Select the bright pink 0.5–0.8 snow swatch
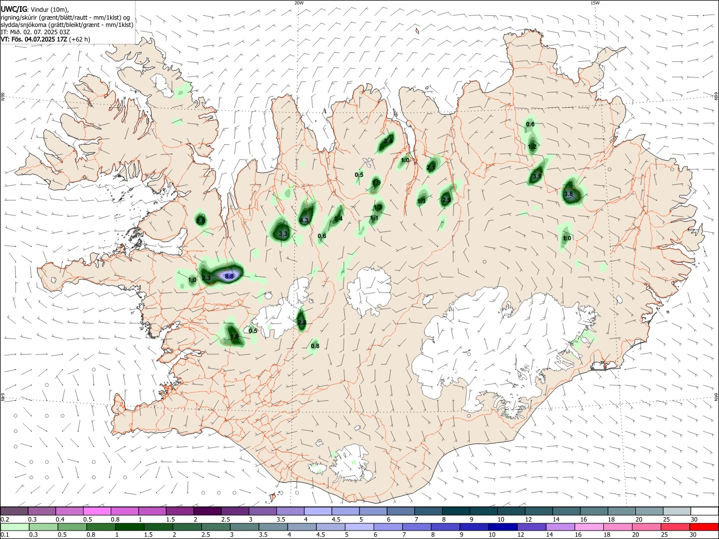The width and height of the screenshot is (719, 539). point(97,511)
